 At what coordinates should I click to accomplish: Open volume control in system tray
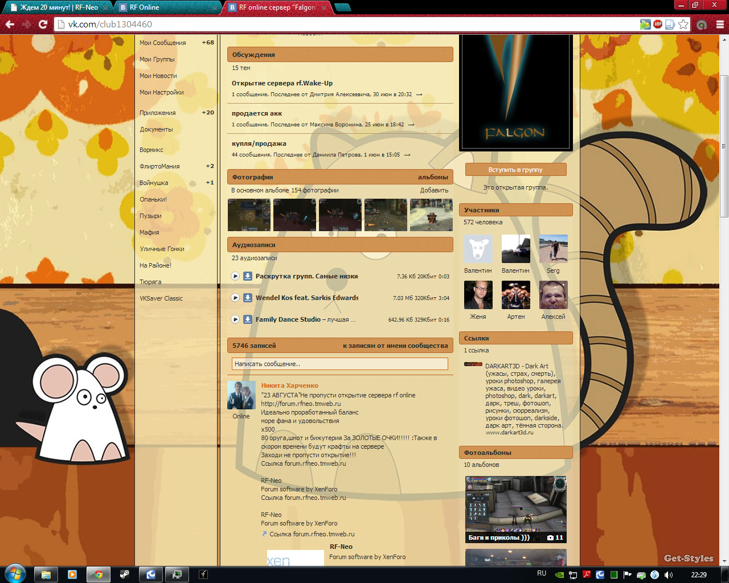click(668, 575)
